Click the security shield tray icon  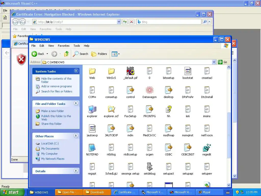[237, 192]
